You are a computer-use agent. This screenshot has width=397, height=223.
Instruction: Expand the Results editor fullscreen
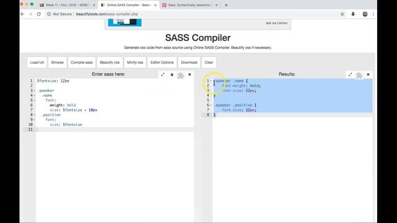coord(350,74)
